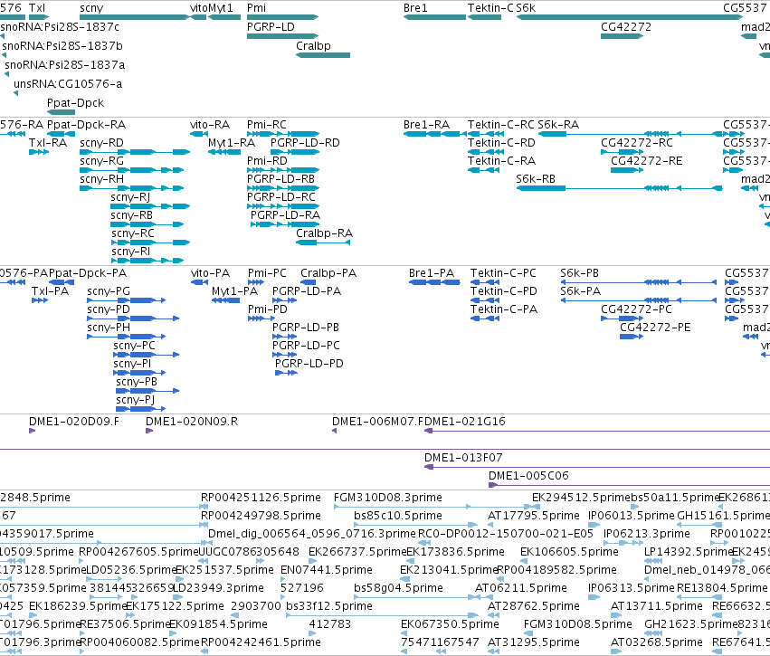Select transcript scny-RD

point(135,152)
